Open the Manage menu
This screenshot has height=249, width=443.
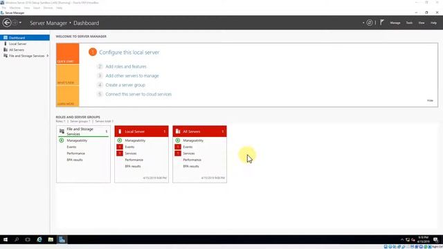tap(395, 23)
